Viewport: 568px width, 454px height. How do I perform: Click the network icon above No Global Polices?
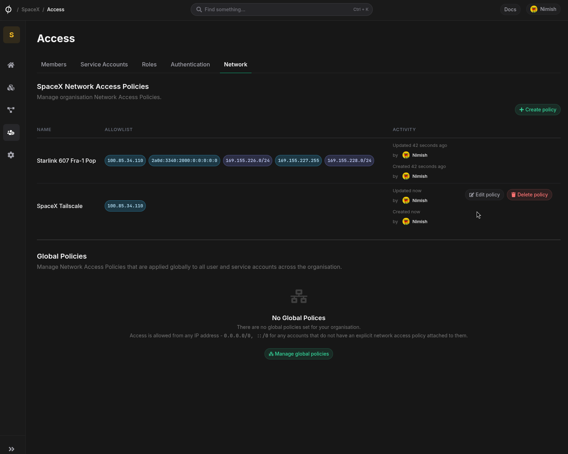299,296
